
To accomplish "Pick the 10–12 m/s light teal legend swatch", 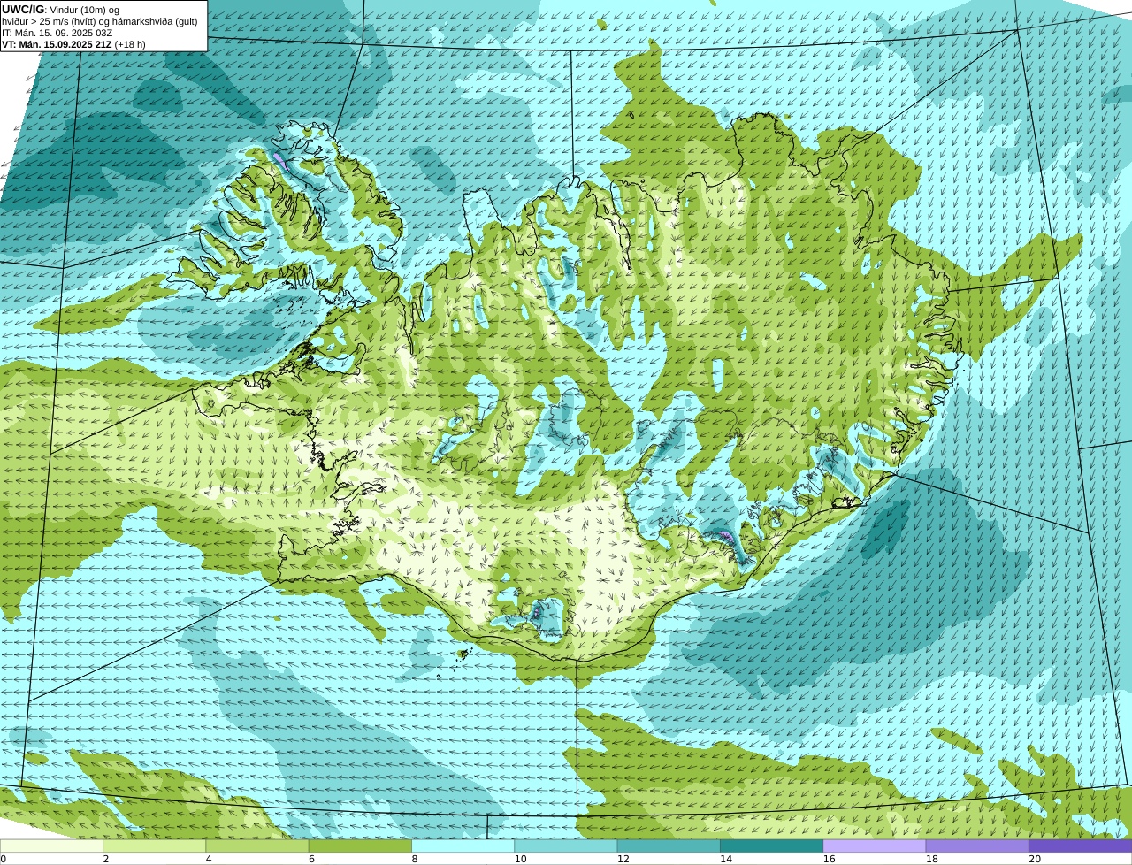I will [566, 846].
